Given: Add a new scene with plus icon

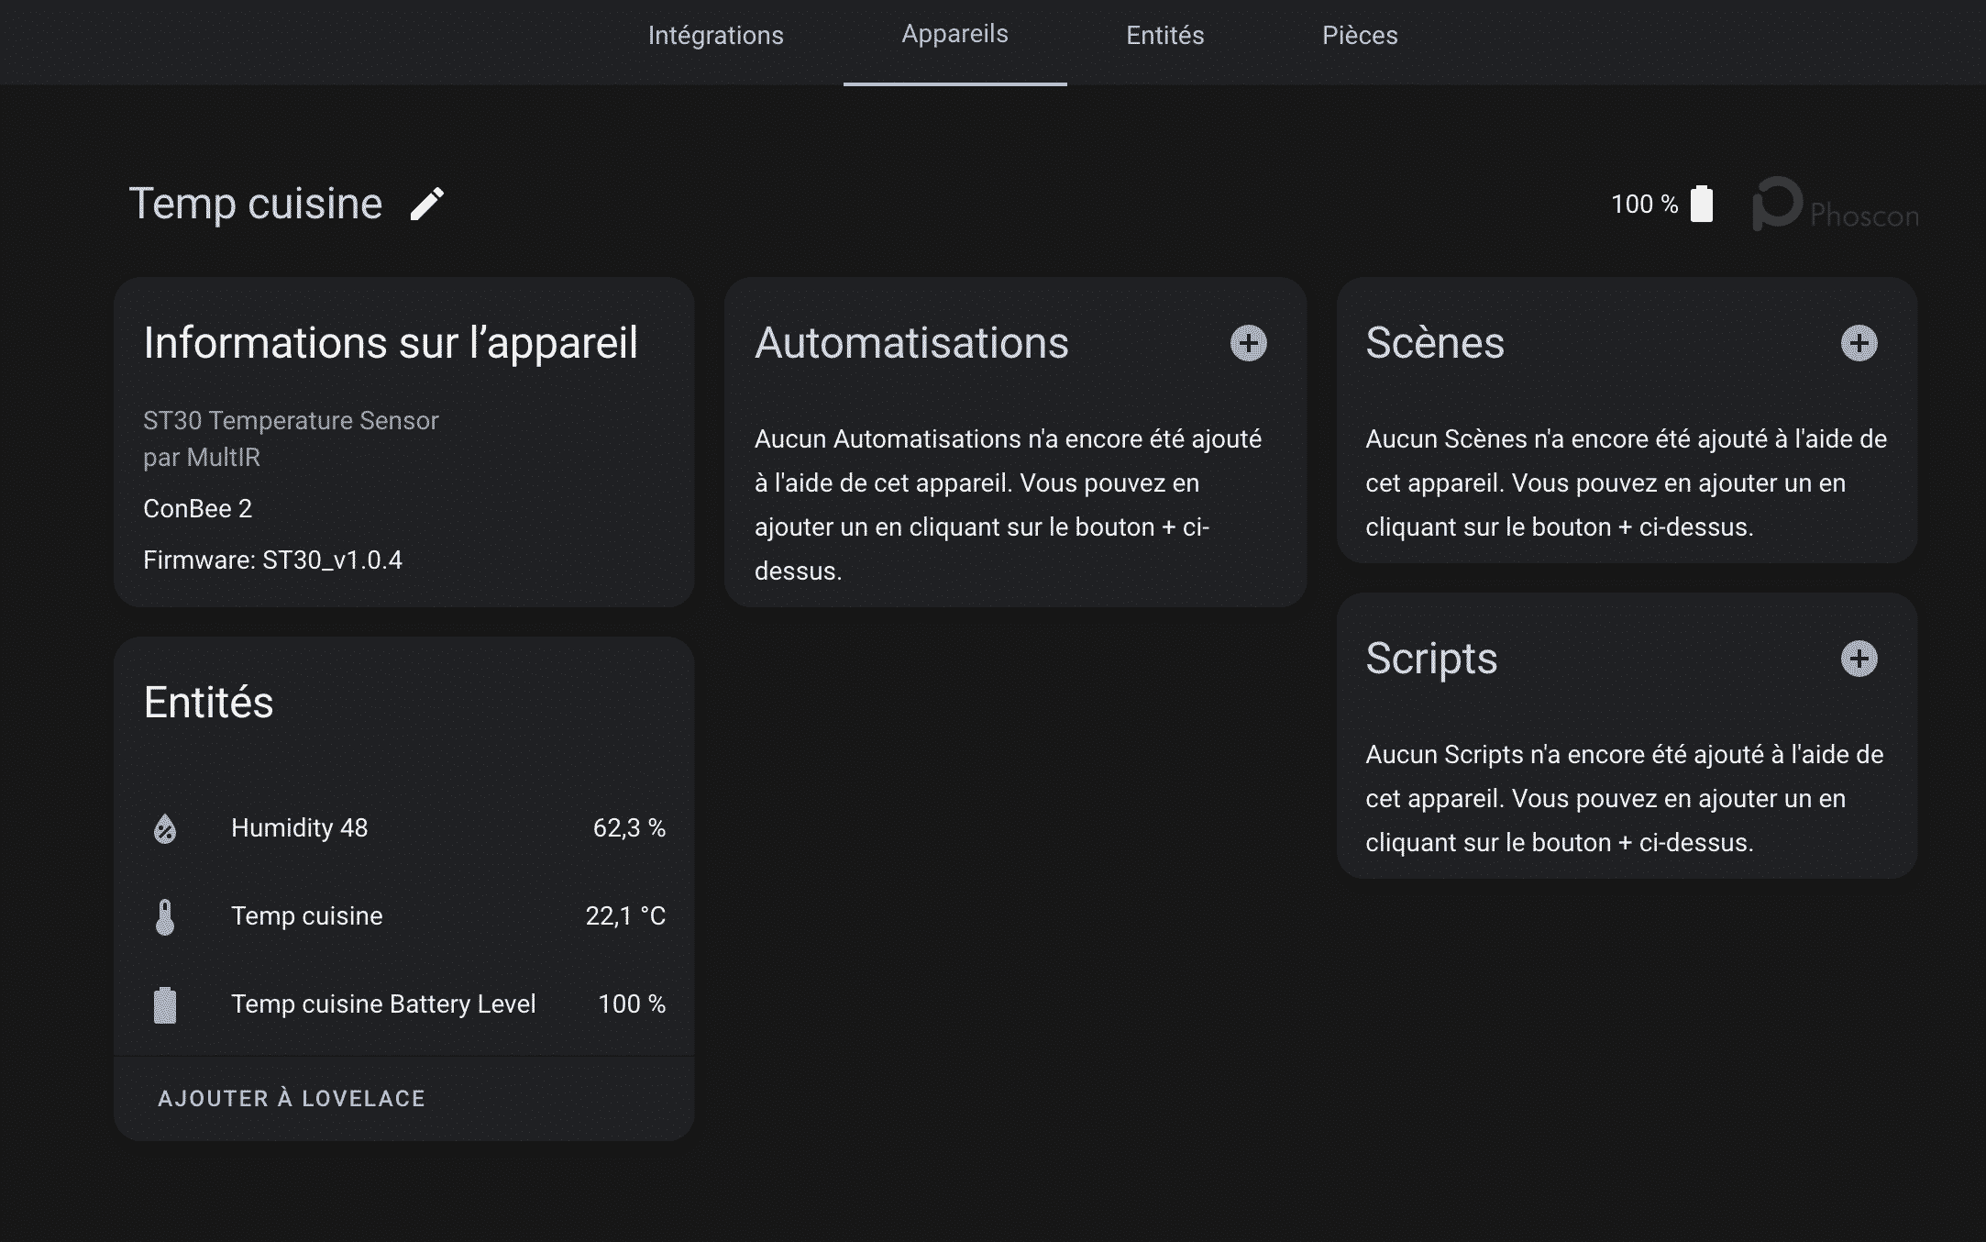Looking at the screenshot, I should pyautogui.click(x=1859, y=343).
